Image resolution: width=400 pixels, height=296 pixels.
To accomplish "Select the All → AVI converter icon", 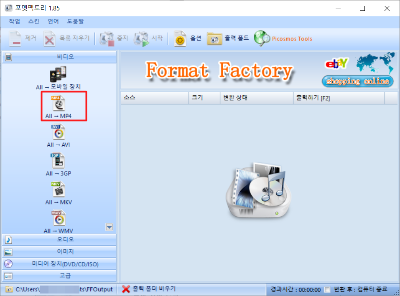I will tap(59, 132).
